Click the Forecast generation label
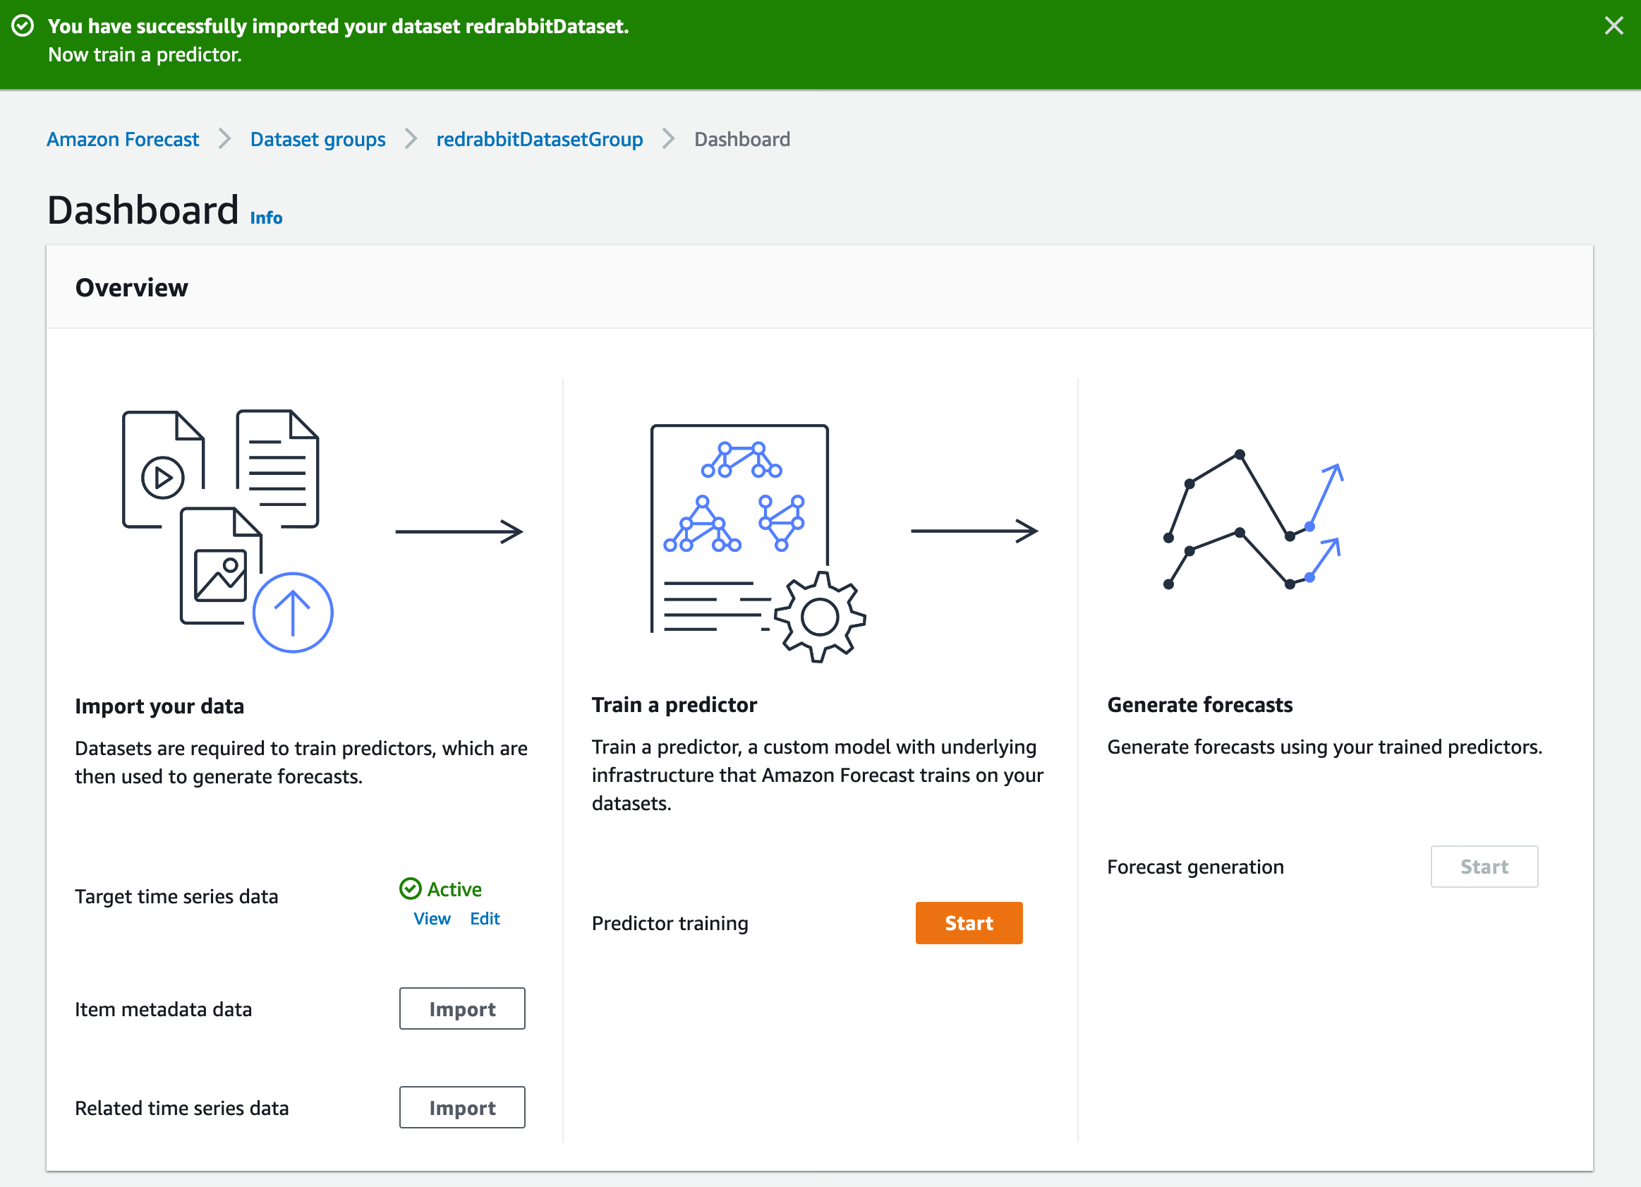This screenshot has height=1187, width=1641. (1195, 867)
